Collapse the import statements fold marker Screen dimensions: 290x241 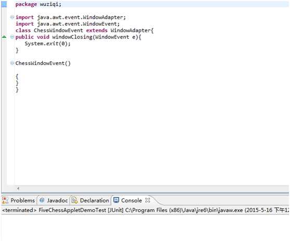click(12, 17)
